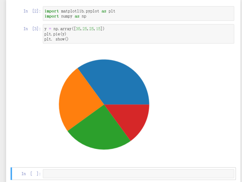Image resolution: width=242 pixels, height=182 pixels.
Task: Click the number 35 in the array
Action: pyautogui.click(x=78, y=29)
